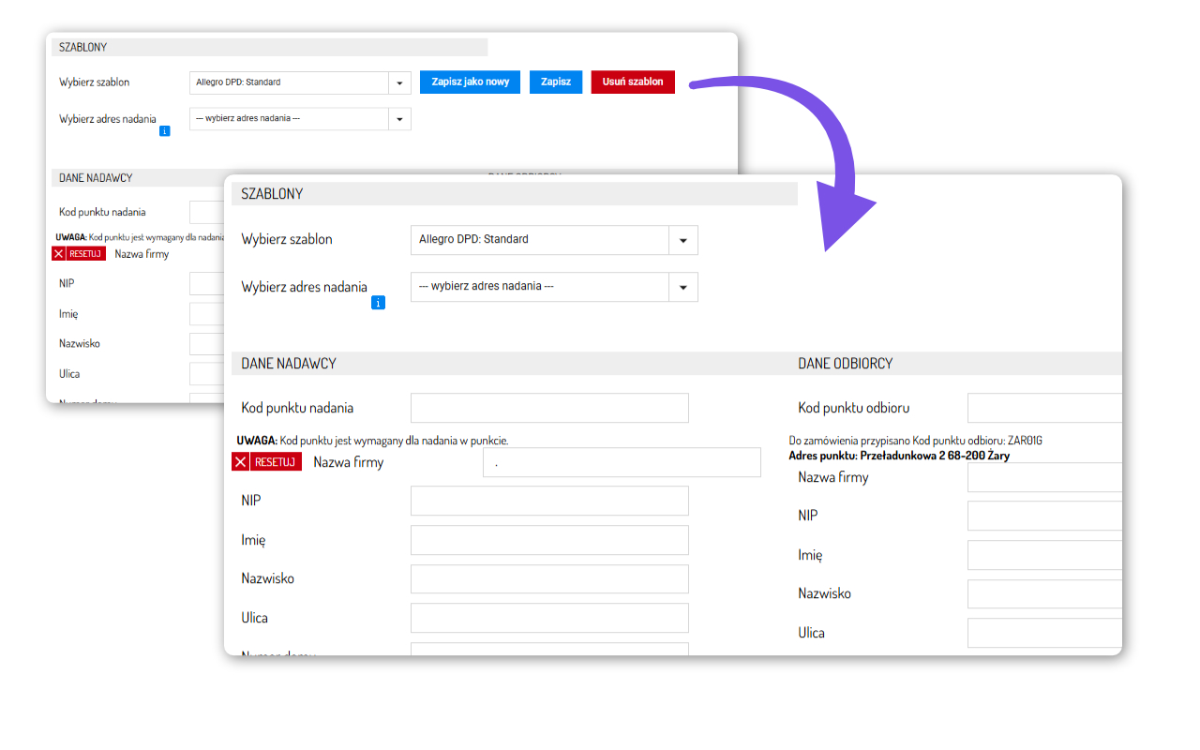Click the blue info icon in the back panel

click(x=165, y=131)
